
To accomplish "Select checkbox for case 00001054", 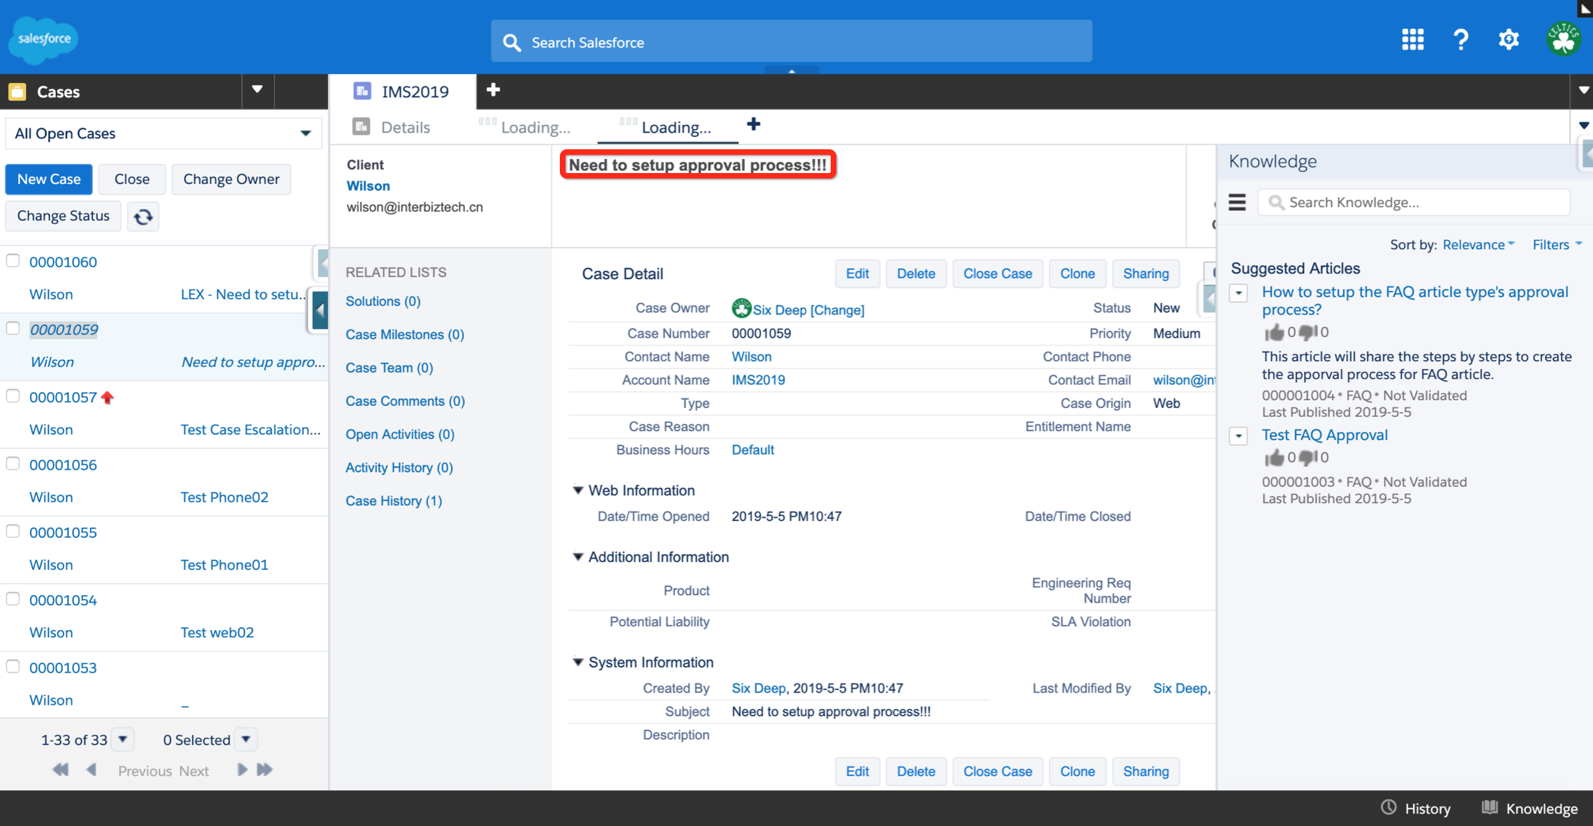I will tap(13, 599).
